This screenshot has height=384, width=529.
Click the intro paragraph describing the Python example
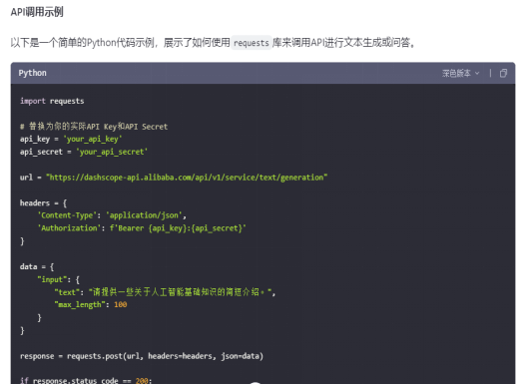pyautogui.click(x=213, y=43)
